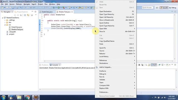
Task: Toggle Show Console on Standard Out
Action: click(152, 65)
